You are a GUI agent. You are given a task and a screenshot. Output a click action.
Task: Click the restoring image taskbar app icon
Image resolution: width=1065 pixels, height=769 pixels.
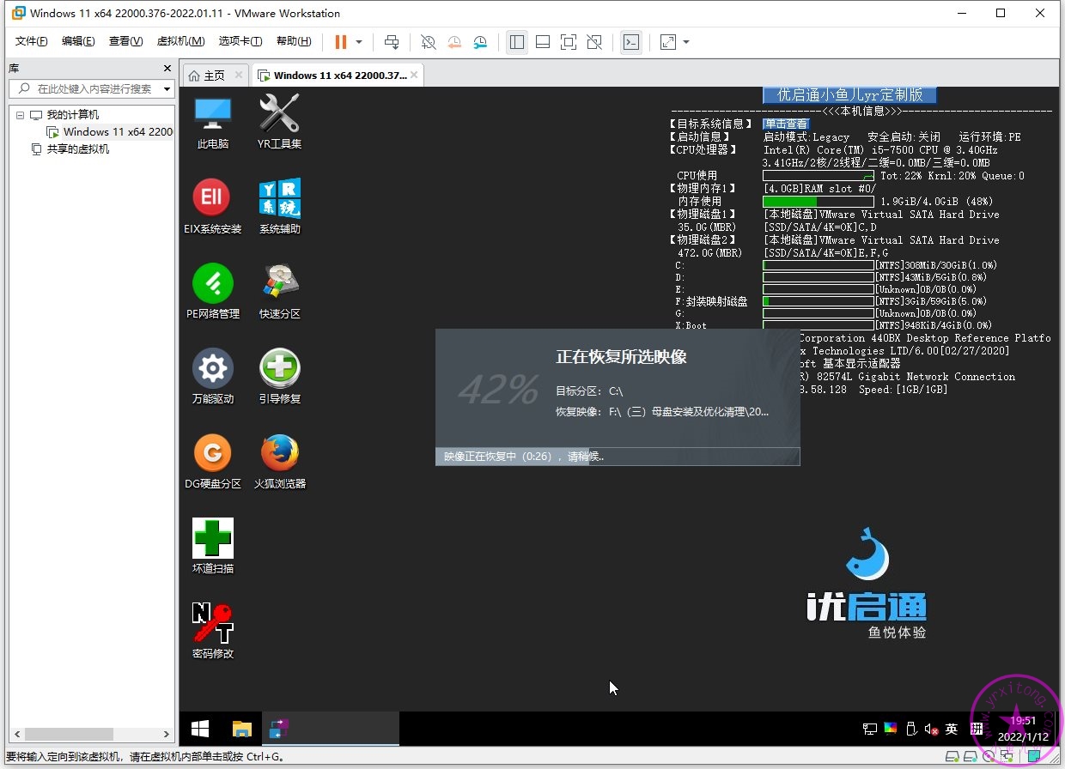[x=279, y=729]
